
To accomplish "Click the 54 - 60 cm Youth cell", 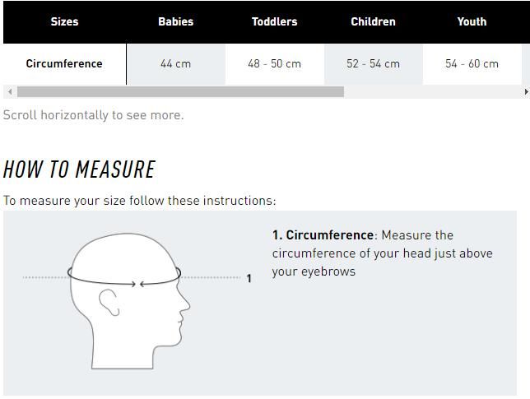I will [472, 63].
